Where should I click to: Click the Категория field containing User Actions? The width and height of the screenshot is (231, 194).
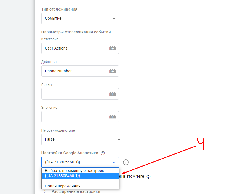point(74,48)
